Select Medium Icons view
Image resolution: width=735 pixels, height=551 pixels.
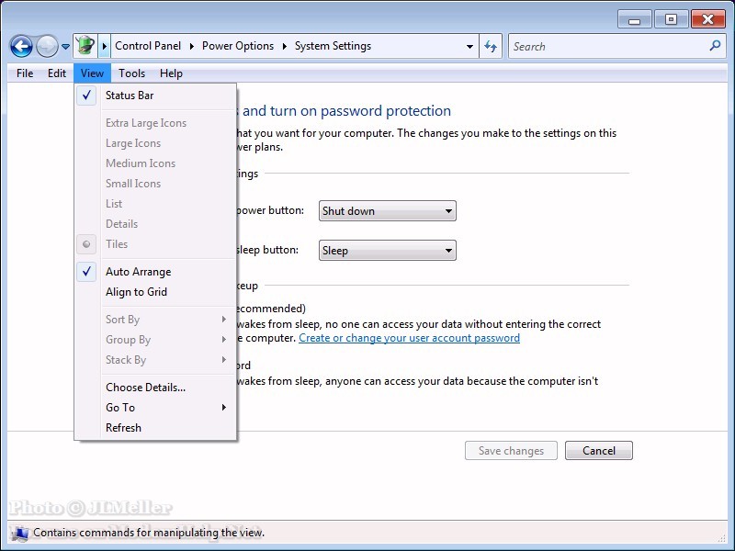pos(155,163)
